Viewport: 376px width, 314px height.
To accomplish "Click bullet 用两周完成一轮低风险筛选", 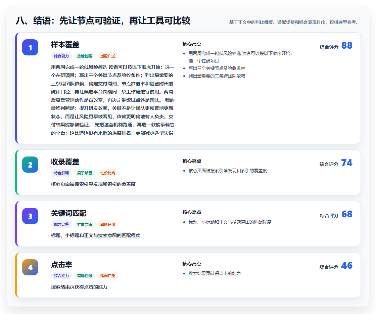I will 240,57.
